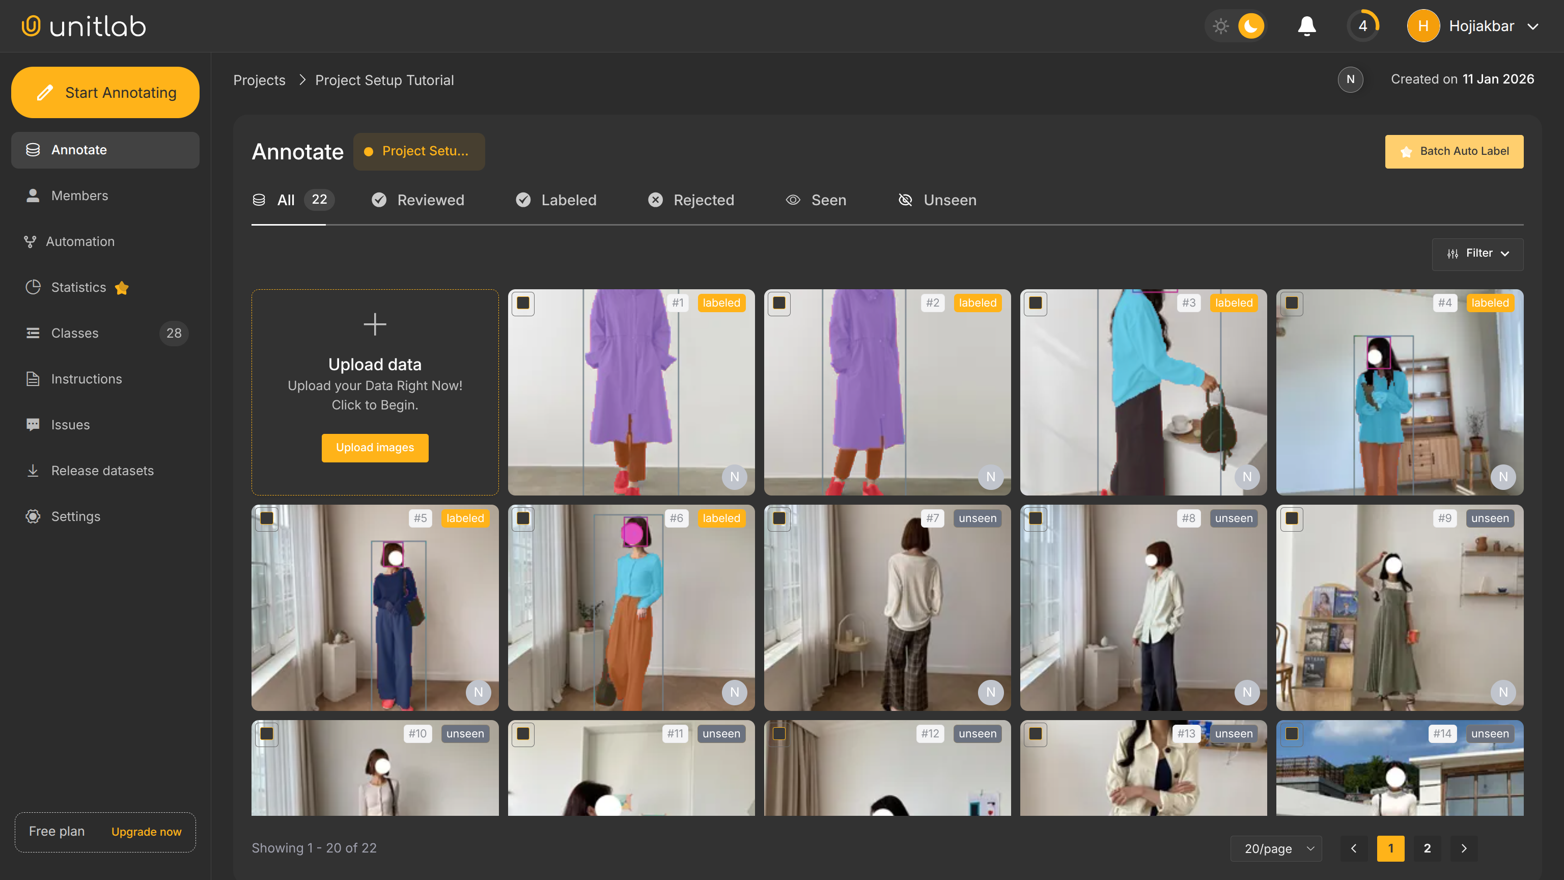The height and width of the screenshot is (880, 1564).
Task: Select checkbox on image #1
Action: tap(523, 302)
